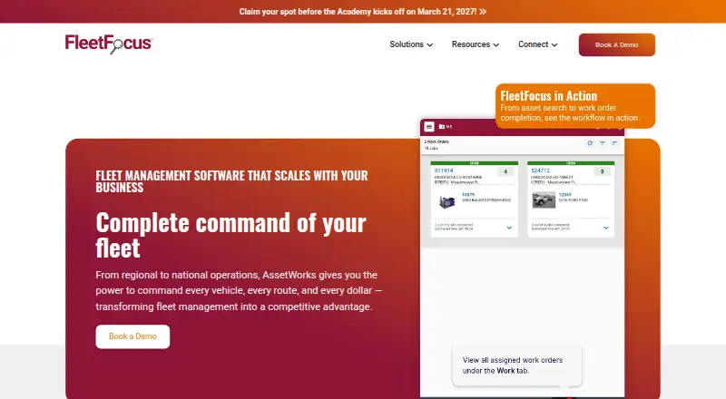Click the refresh icon in work orders header
This screenshot has width=726, height=399.
click(590, 143)
